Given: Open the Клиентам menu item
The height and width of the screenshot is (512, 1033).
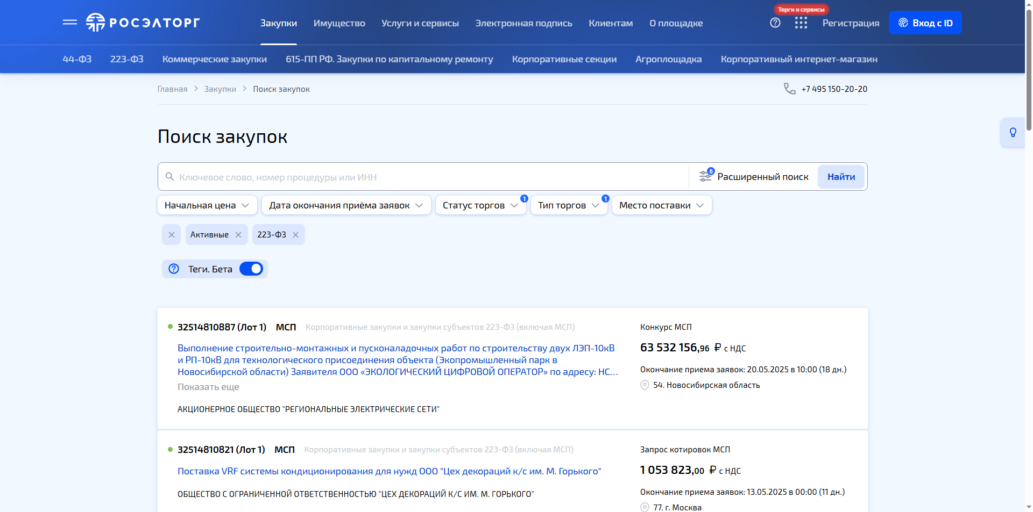Looking at the screenshot, I should point(611,23).
